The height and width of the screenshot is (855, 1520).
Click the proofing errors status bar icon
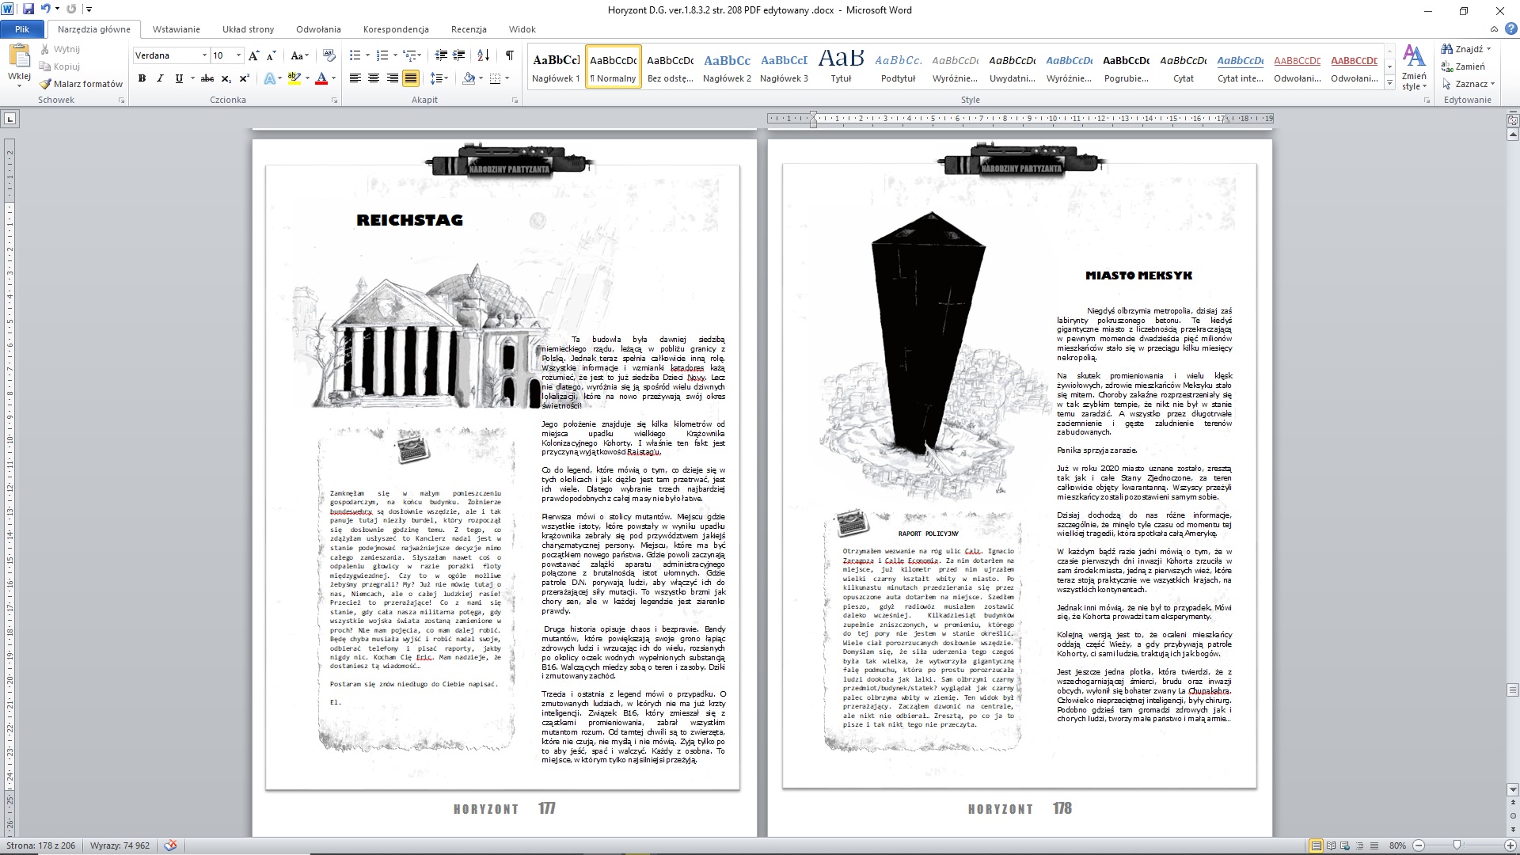click(170, 845)
